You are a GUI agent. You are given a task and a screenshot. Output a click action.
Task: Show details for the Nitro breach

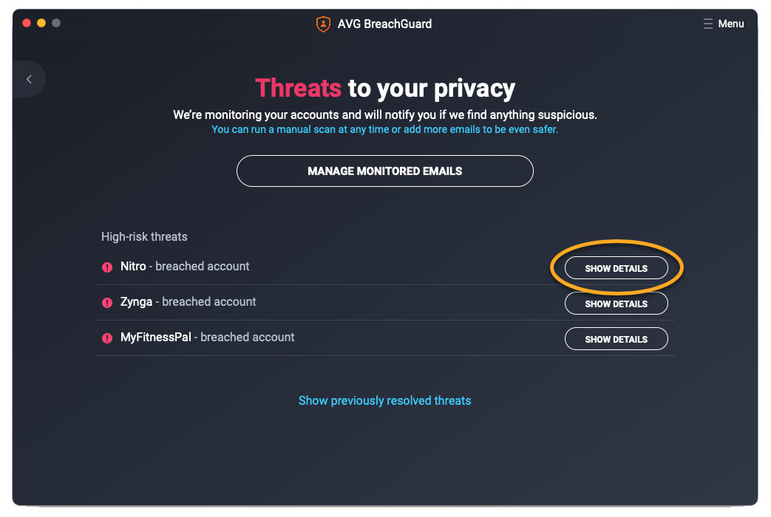(x=616, y=268)
